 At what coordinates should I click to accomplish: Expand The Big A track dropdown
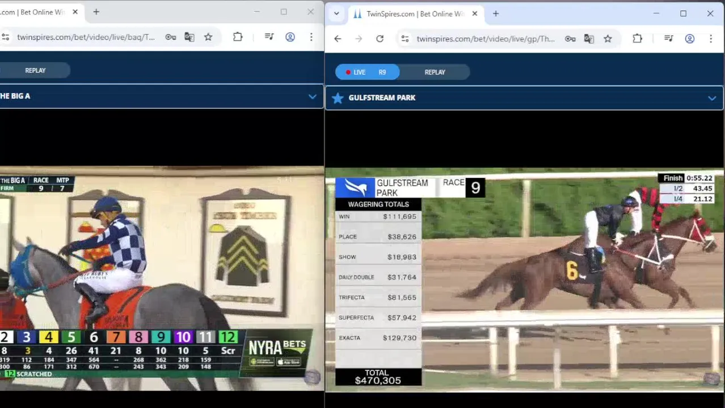pos(312,96)
